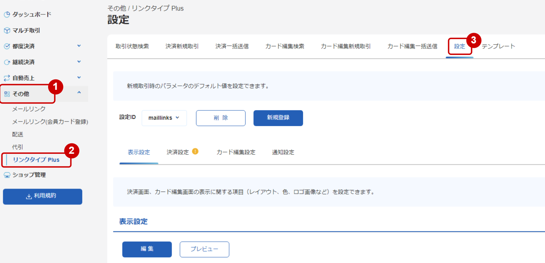Expand the 継続決済 menu chevron

(x=79, y=62)
